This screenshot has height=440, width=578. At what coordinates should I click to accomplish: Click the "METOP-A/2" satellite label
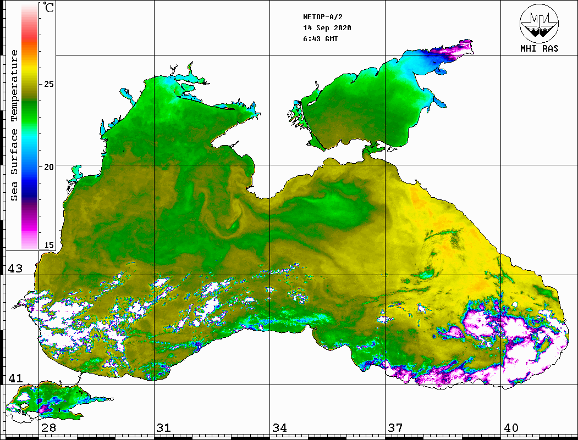coord(323,17)
